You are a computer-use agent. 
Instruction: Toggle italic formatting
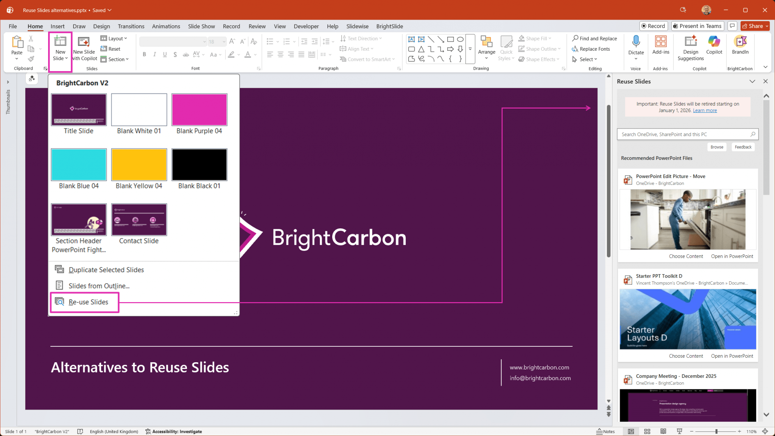click(x=154, y=54)
